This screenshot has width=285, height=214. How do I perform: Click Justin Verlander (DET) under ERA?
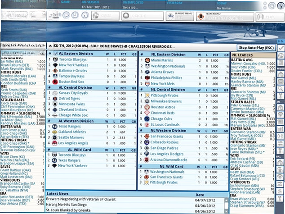click(x=17, y=197)
